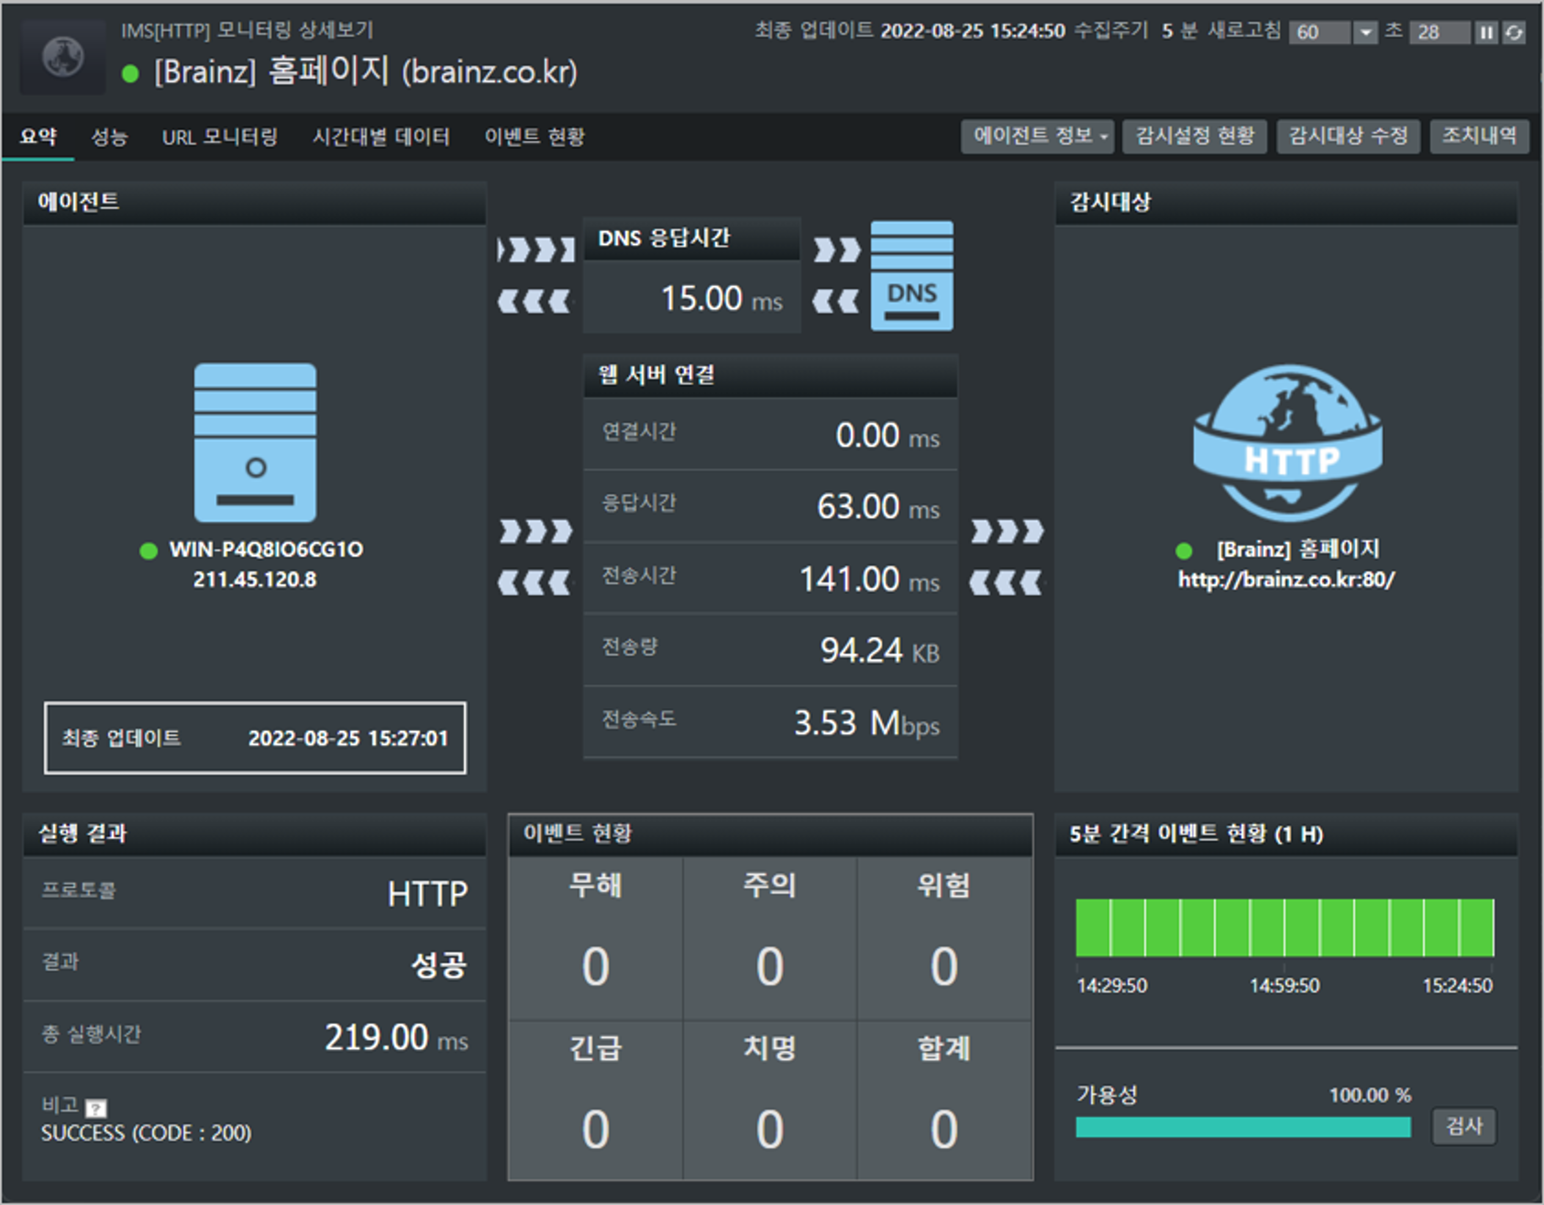Click the 검사 button
This screenshot has height=1205, width=1544.
click(1464, 1126)
